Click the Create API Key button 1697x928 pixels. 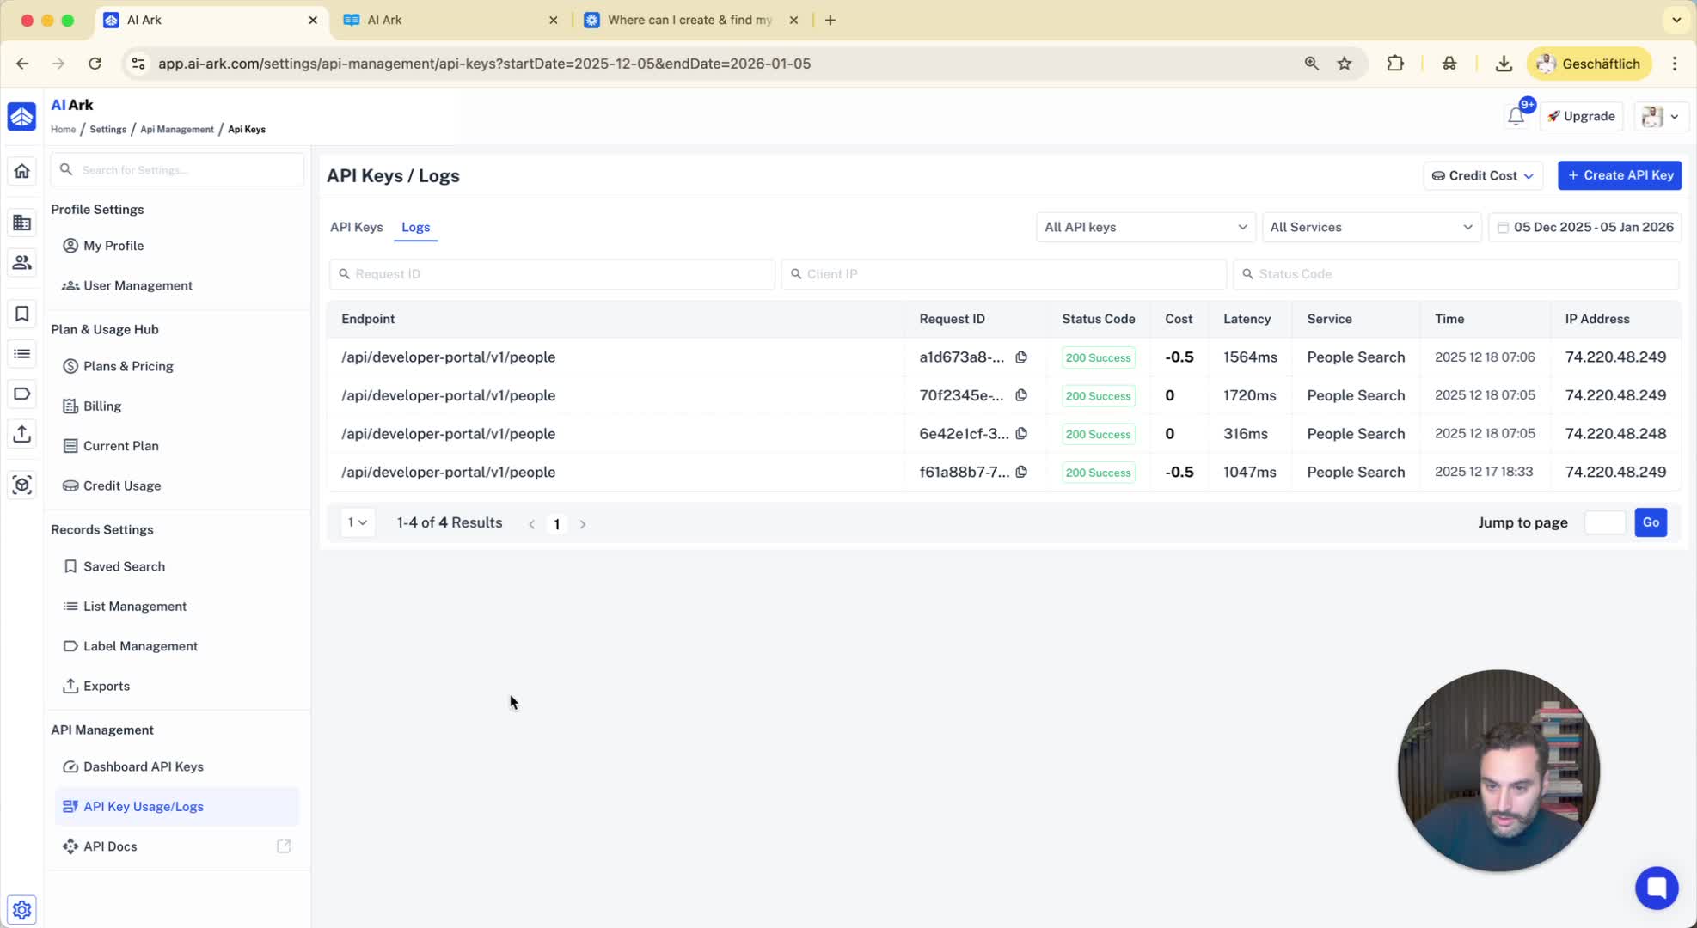1619,175
